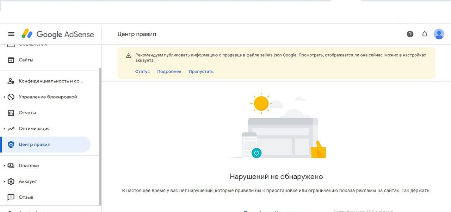The image size is (451, 212).
Task: Click the Платежи money icon
Action: [11, 166]
